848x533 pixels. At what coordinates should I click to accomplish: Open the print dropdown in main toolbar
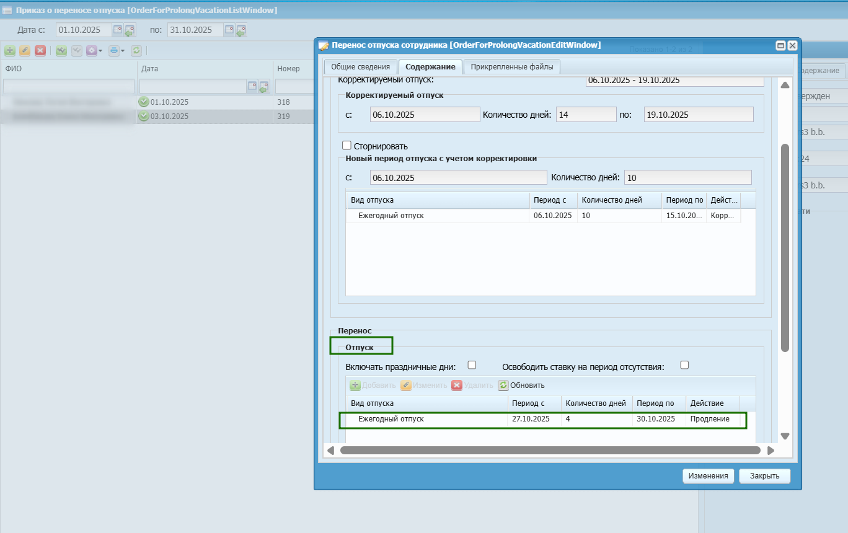[x=117, y=51]
